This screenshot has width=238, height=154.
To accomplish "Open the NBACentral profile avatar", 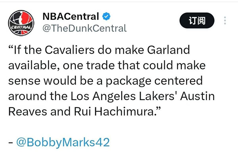I will (x=21, y=23).
